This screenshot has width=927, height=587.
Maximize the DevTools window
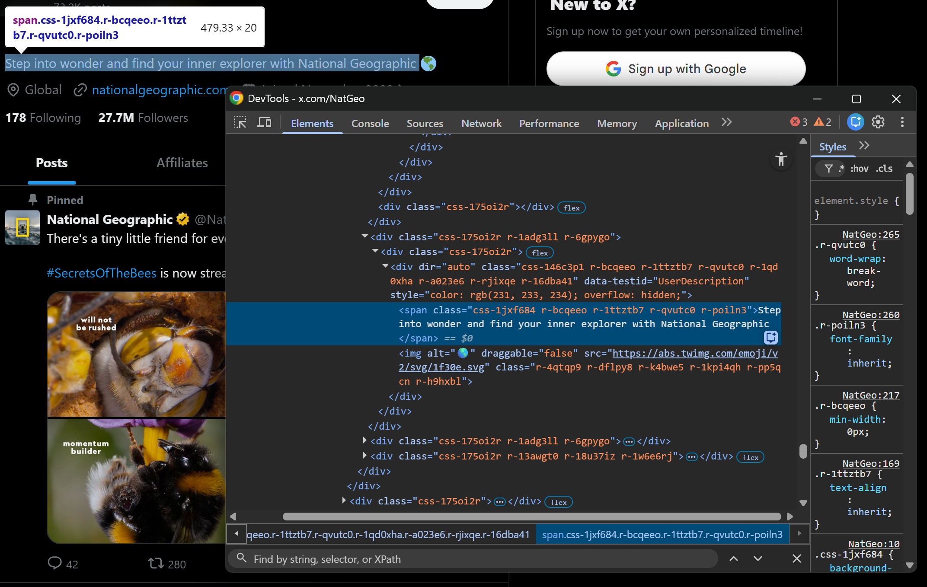click(x=856, y=99)
